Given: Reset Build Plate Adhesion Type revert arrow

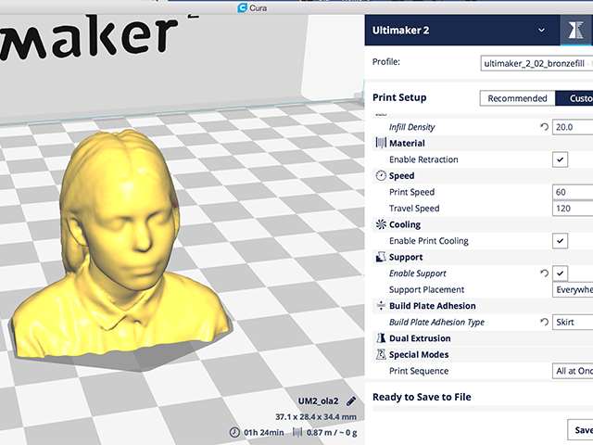Looking at the screenshot, I should click(x=544, y=322).
